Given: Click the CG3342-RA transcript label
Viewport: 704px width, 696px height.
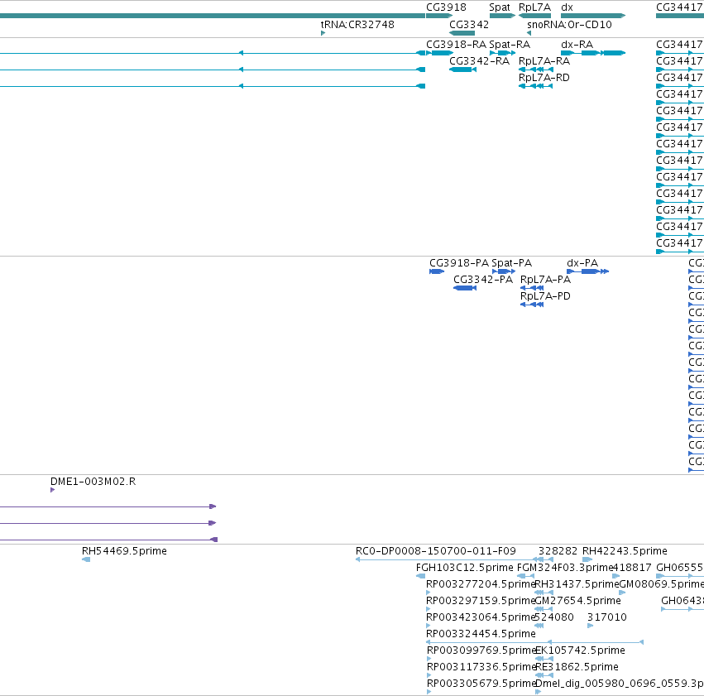Looking at the screenshot, I should pos(479,61).
